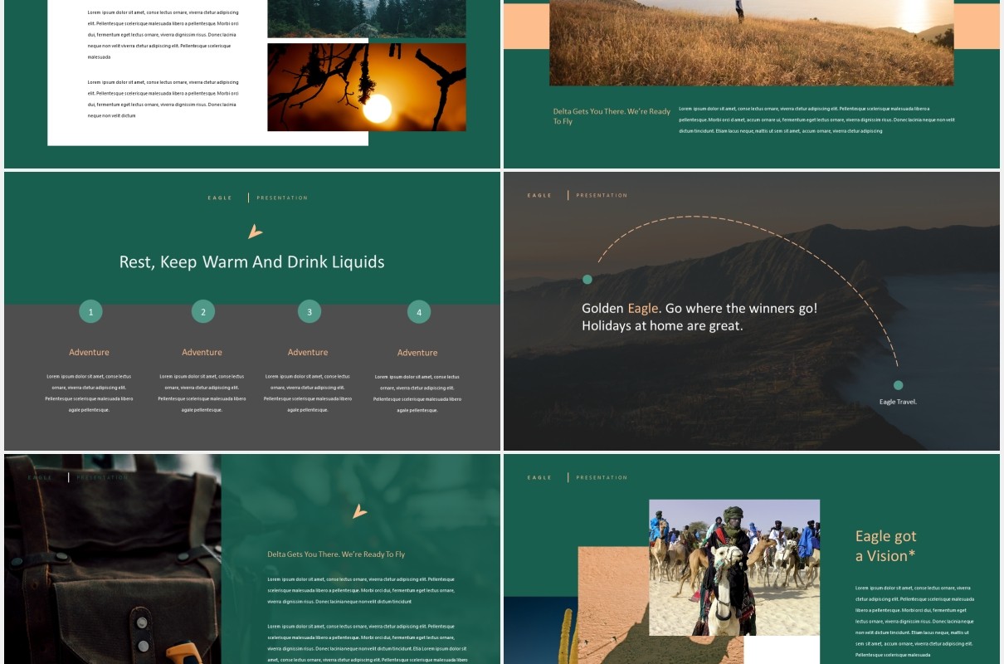1004x664 pixels.
Task: Select the numbered circle 2
Action: (203, 311)
